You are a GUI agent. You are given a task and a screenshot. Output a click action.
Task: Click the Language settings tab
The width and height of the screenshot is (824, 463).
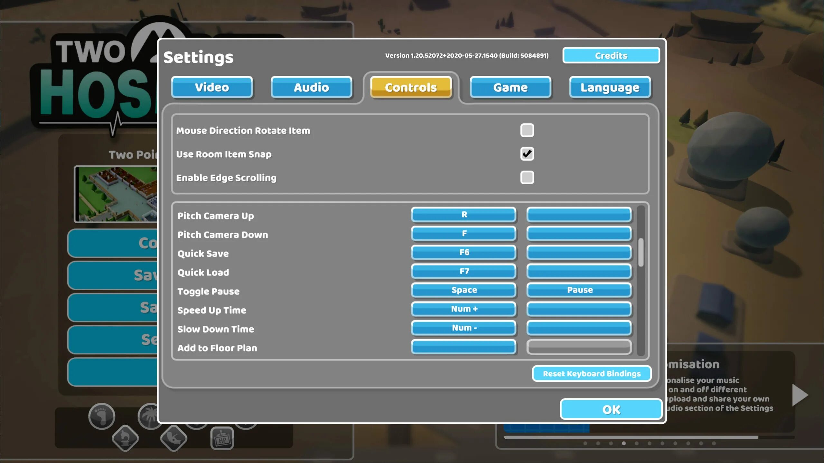pyautogui.click(x=610, y=87)
